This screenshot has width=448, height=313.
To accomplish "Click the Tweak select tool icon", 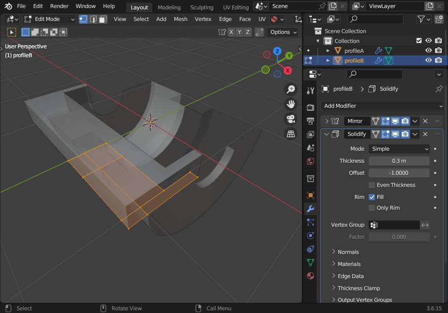I will [x=12, y=32].
